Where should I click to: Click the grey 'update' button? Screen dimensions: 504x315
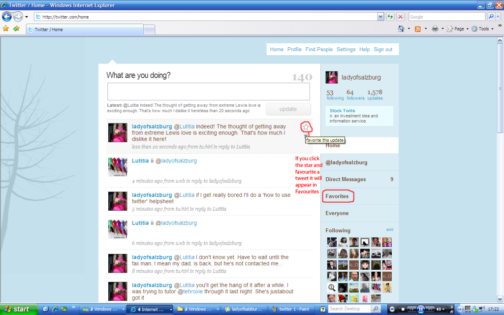point(288,109)
